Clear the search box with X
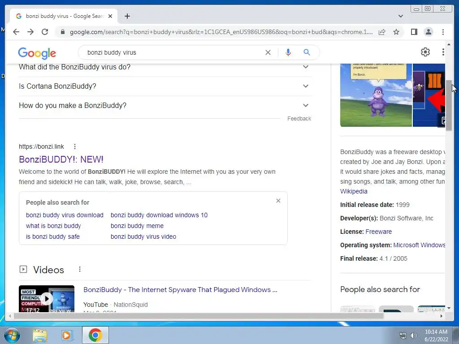459x344 pixels. click(x=268, y=52)
